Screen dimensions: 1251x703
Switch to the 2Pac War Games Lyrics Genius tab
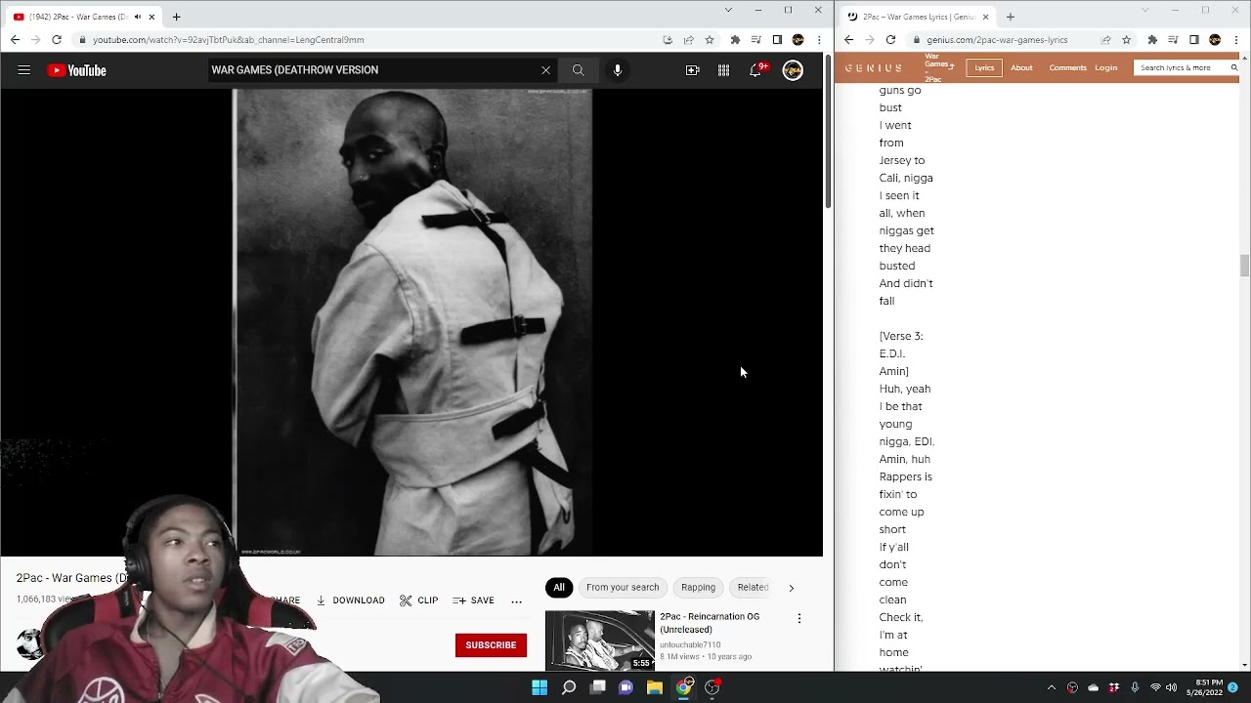point(919,17)
